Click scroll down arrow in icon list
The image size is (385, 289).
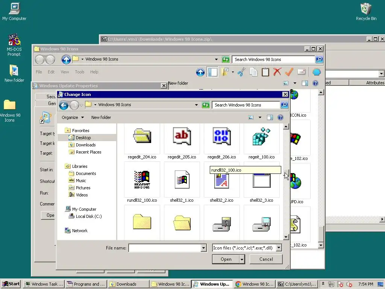pyautogui.click(x=286, y=237)
